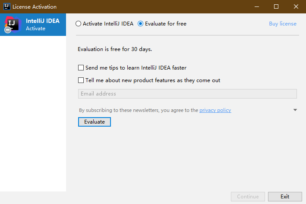This screenshot has height=204, width=306.
Task: Minimize the License Activation window
Action: [257, 6]
